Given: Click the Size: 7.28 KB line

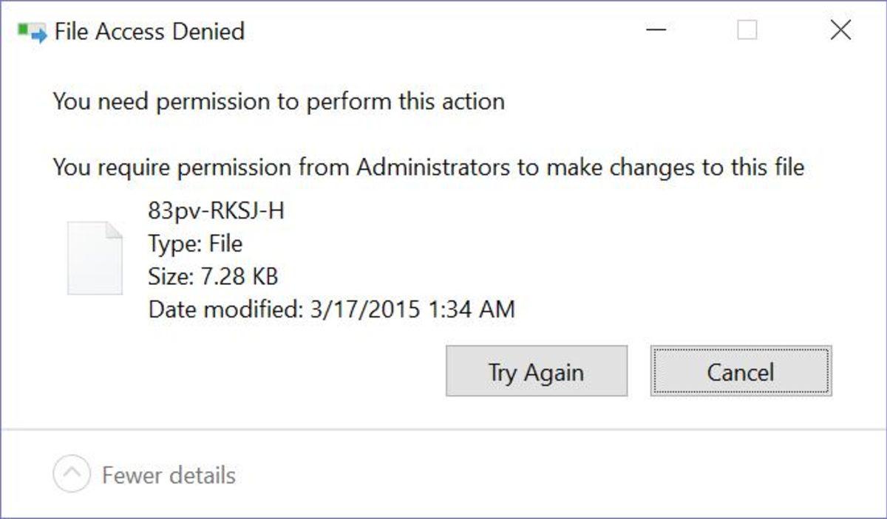Looking at the screenshot, I should tap(213, 277).
